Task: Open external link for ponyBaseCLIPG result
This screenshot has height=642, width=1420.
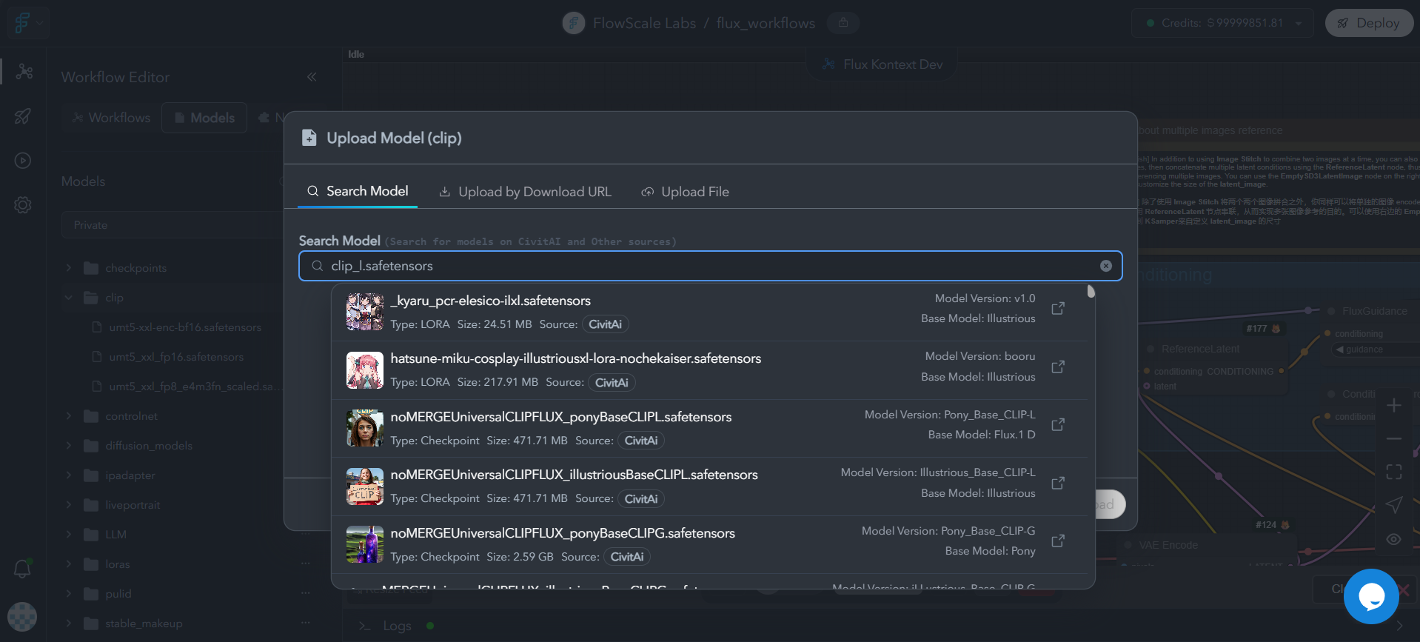Action: 1058,541
